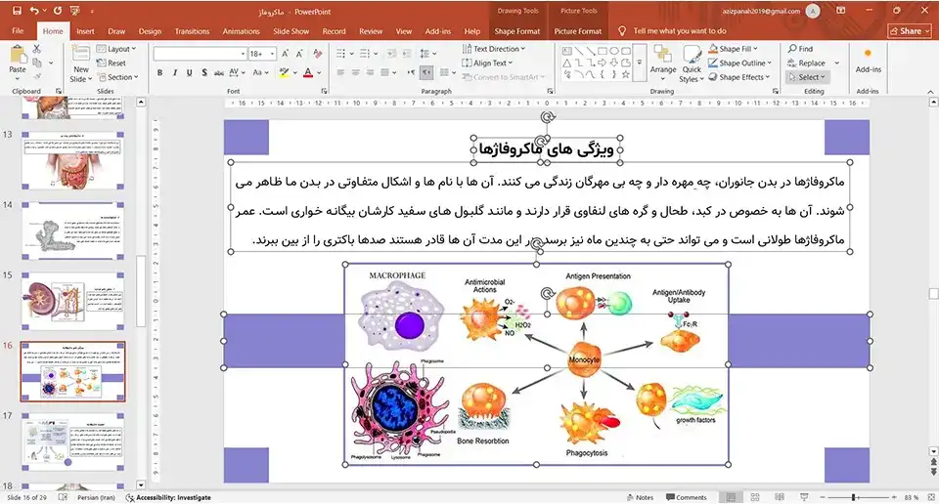Switch to Slide Sorter view
The image size is (939, 504).
(755, 497)
